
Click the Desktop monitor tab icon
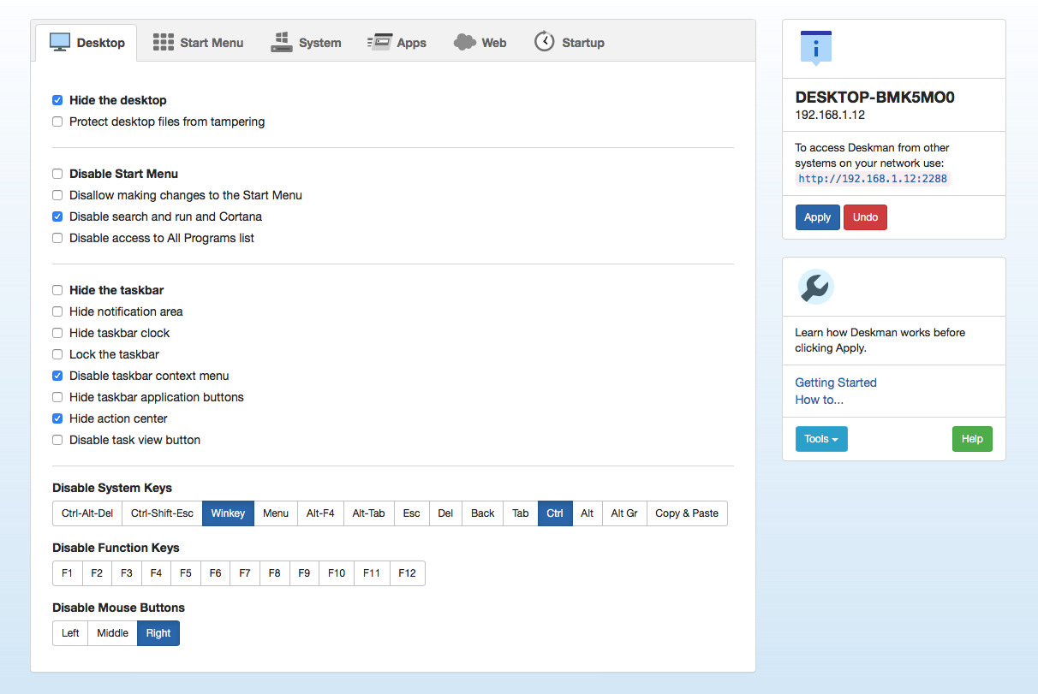pos(60,42)
